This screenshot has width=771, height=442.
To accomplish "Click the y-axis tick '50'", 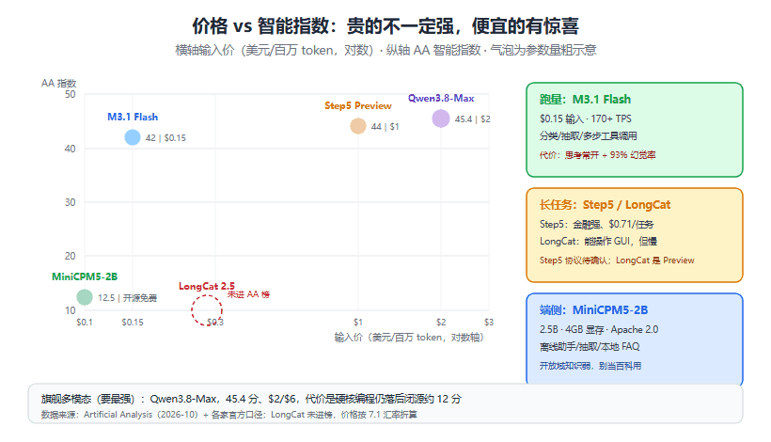I will click(x=71, y=94).
